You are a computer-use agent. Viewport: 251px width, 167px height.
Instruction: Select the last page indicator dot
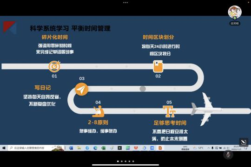point(133,161)
